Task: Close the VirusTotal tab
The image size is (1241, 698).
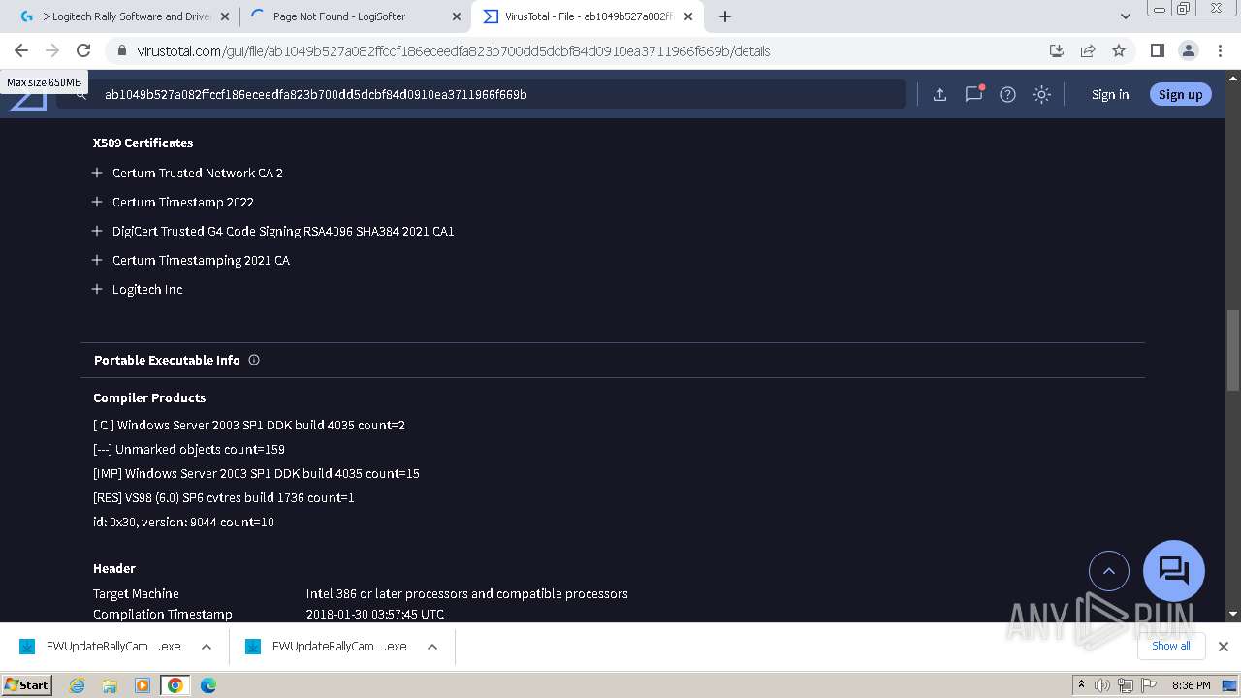Action: (688, 16)
